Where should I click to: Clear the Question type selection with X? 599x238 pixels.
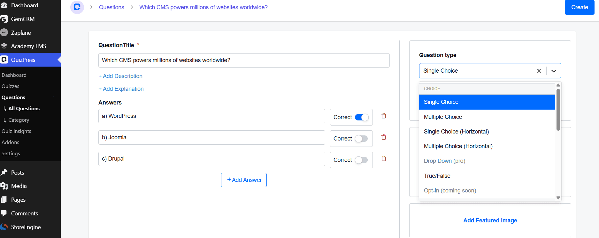(x=539, y=71)
